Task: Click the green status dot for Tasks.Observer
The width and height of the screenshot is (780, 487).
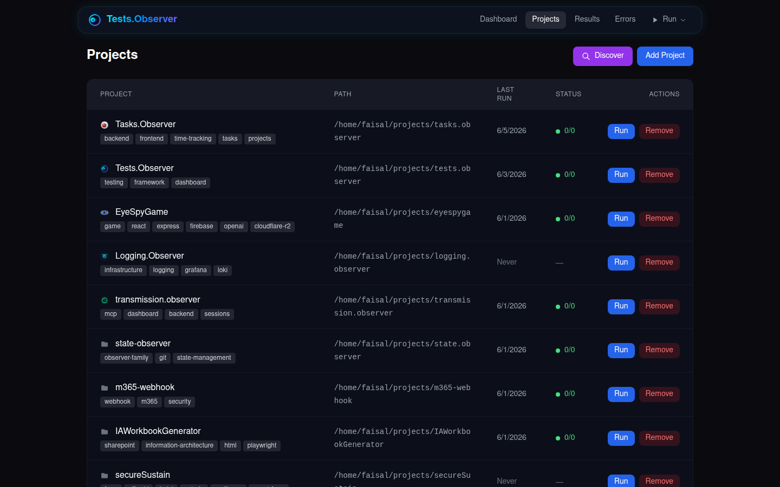Action: [x=558, y=131]
